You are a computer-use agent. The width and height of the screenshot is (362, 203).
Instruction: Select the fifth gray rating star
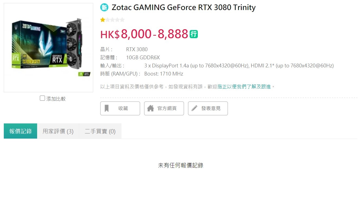point(122,20)
